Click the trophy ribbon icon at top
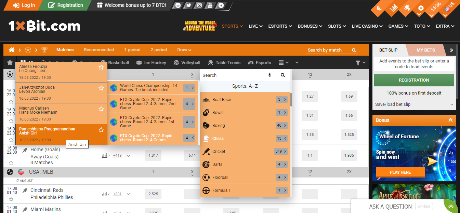460x213 pixels. point(407,8)
